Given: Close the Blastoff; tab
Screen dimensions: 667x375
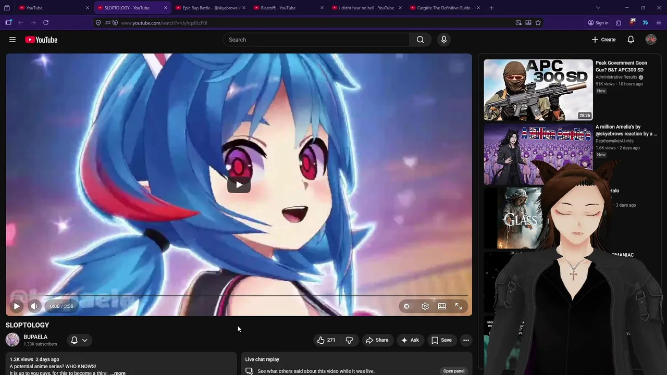Looking at the screenshot, I should (322, 8).
